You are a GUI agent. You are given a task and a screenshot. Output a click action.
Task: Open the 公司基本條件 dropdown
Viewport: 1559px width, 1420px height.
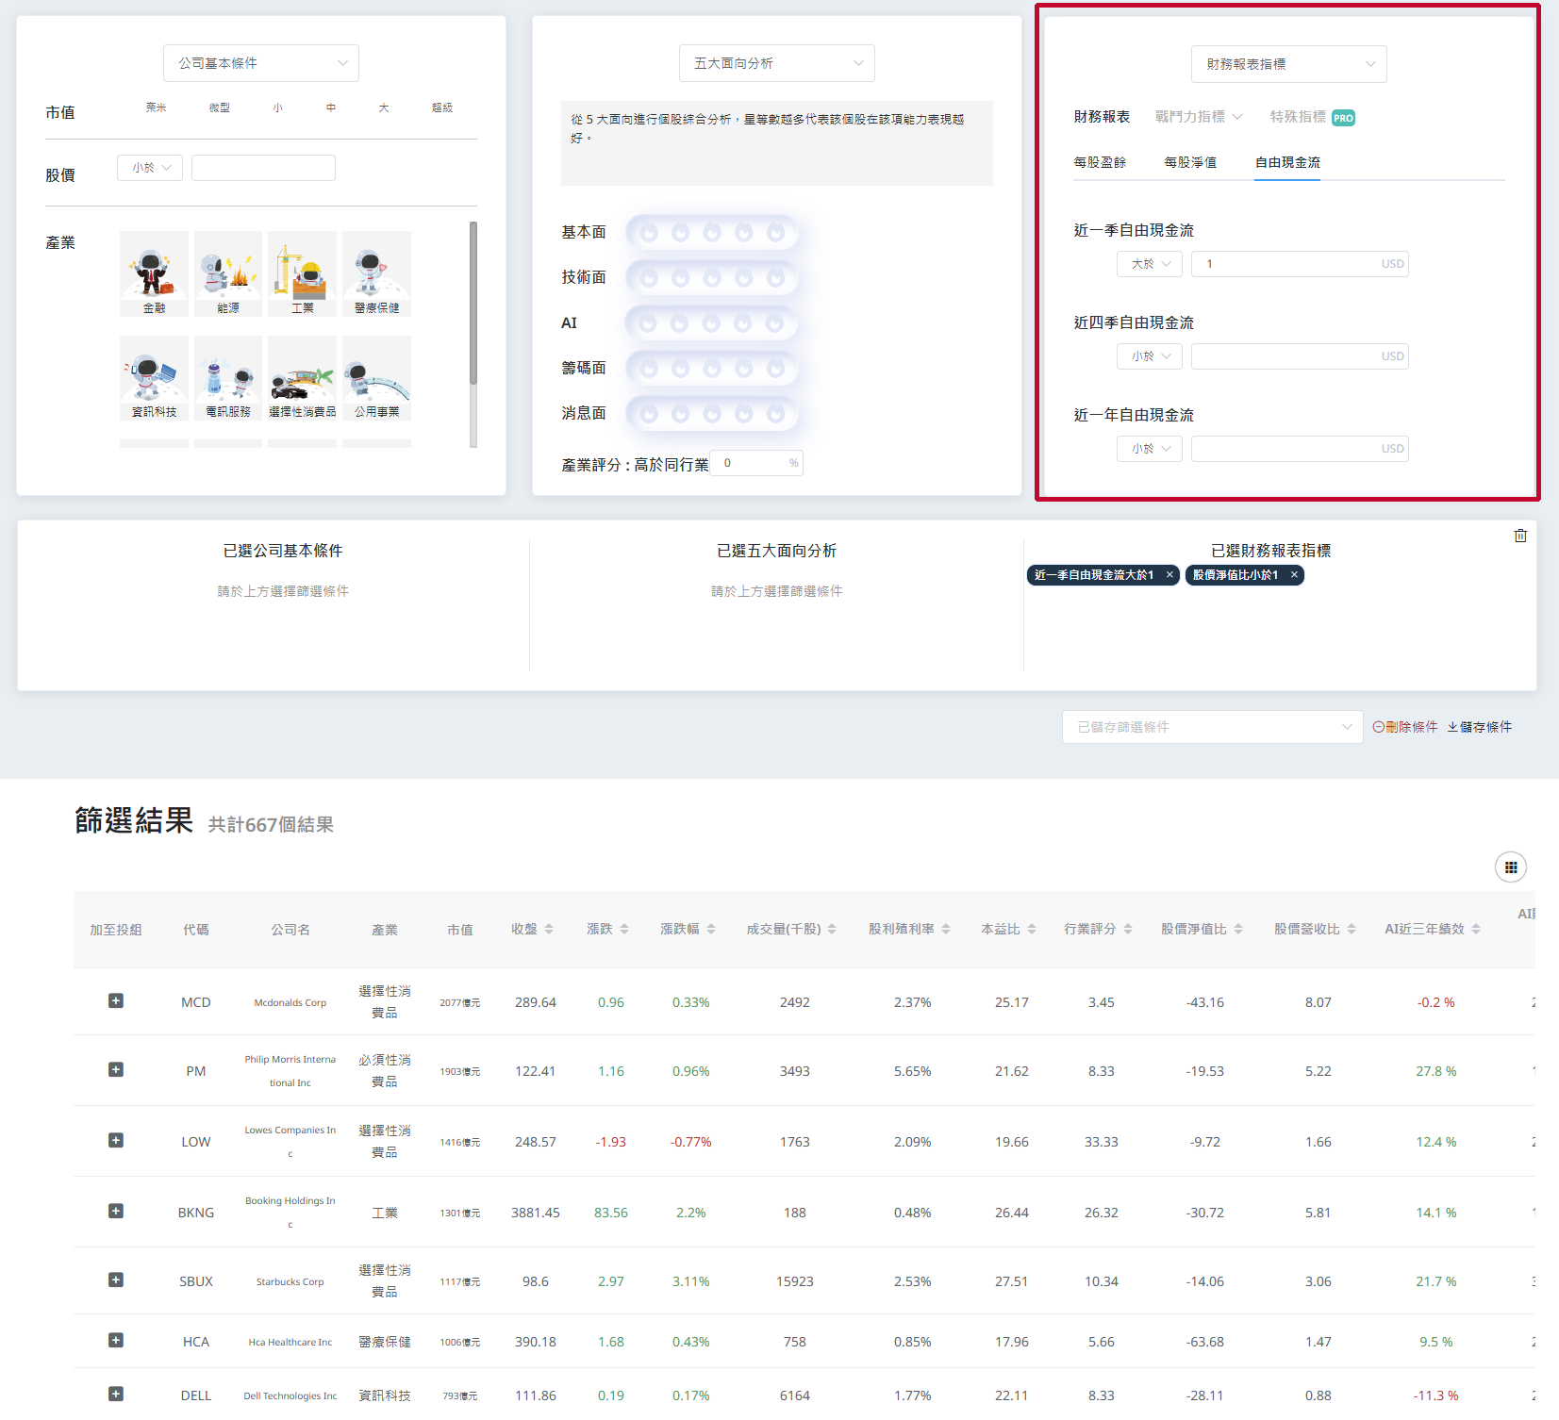point(261,62)
